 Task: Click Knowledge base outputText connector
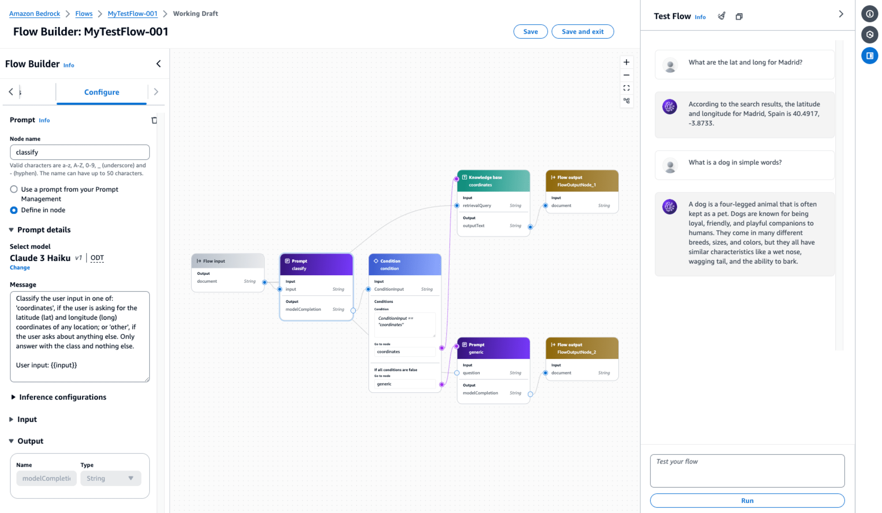(531, 227)
